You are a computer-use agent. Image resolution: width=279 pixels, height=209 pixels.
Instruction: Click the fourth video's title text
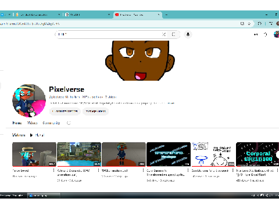(166, 172)
